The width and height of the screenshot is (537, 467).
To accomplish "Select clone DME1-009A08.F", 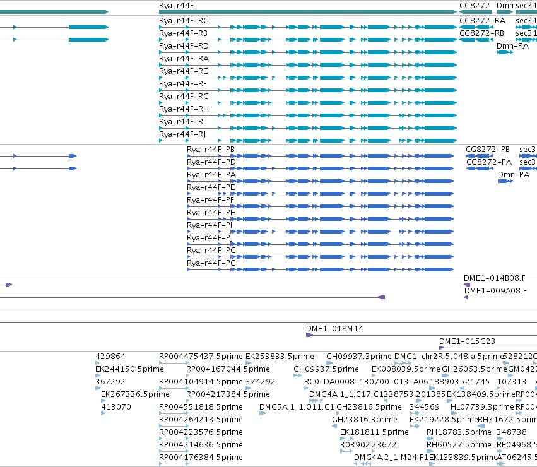I will pyautogui.click(x=495, y=291).
